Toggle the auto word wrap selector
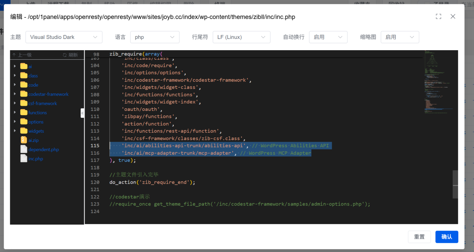The height and width of the screenshot is (252, 474). coord(328,37)
